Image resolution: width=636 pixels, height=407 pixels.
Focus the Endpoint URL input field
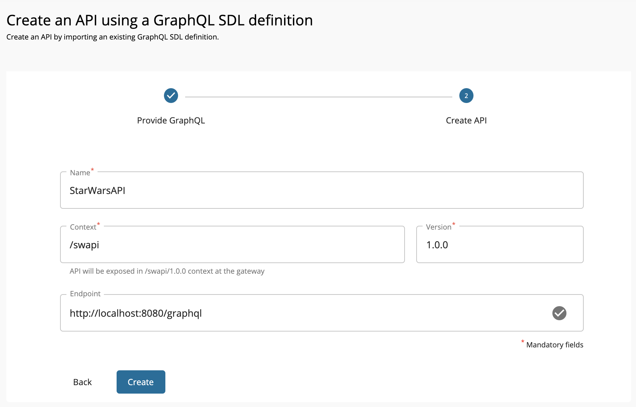coord(322,313)
